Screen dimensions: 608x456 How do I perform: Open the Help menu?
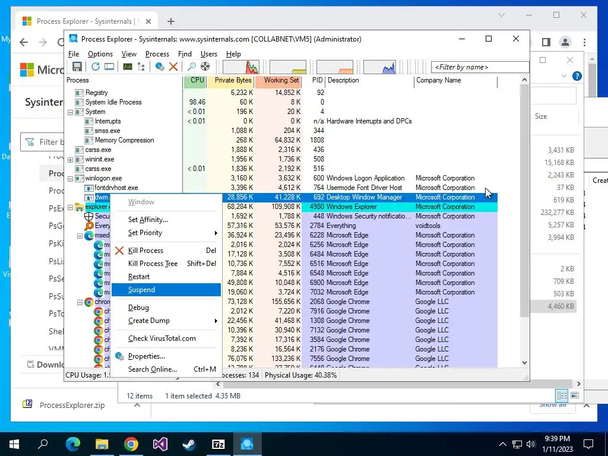(233, 54)
